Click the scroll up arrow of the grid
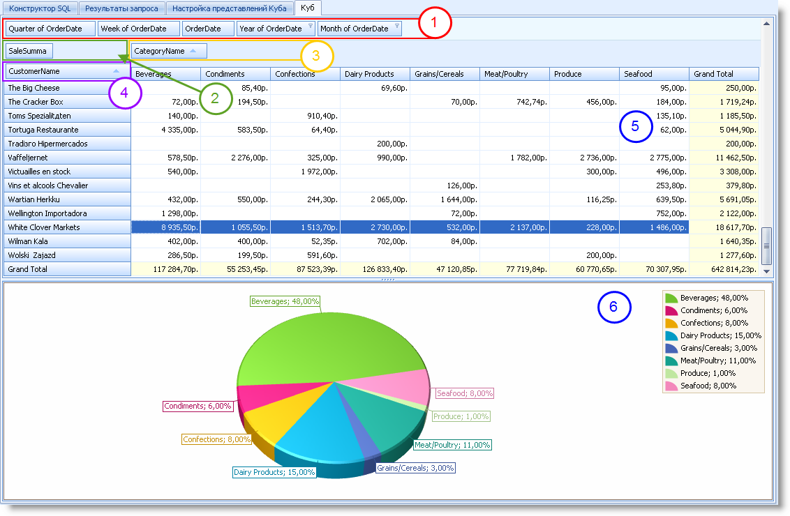This screenshot has height=516, width=790. click(766, 23)
